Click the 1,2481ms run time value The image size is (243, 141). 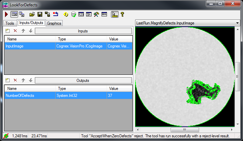[20, 136]
